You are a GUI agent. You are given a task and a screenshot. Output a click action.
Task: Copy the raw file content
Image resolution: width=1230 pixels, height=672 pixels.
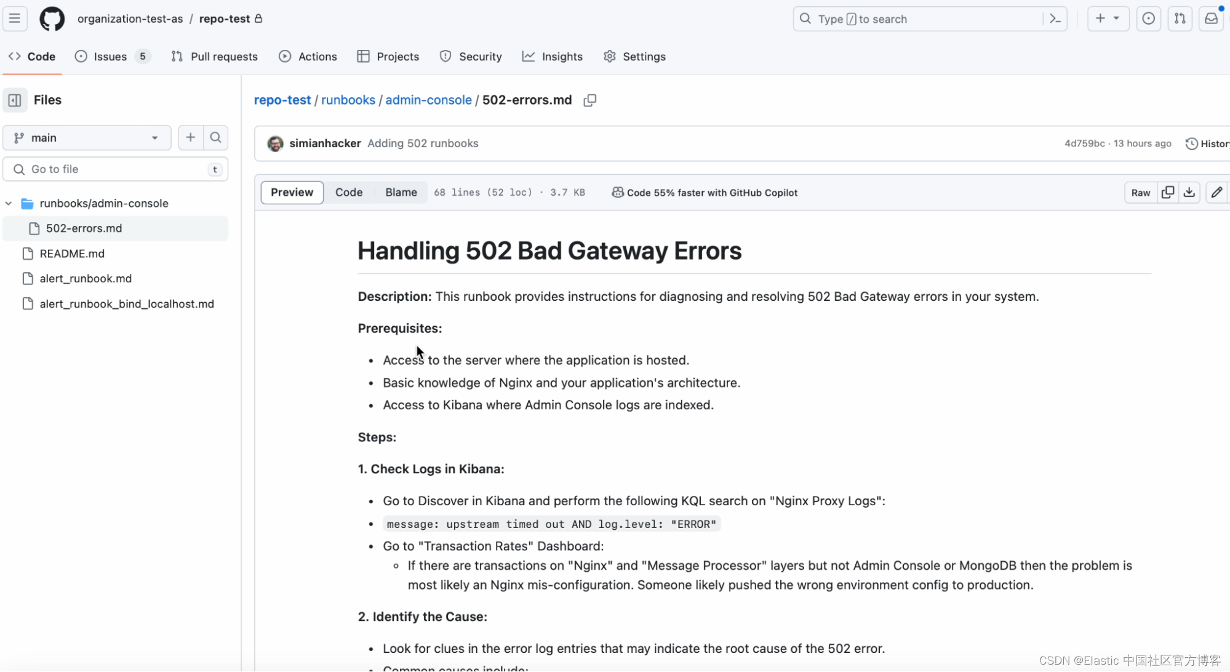click(x=1167, y=193)
